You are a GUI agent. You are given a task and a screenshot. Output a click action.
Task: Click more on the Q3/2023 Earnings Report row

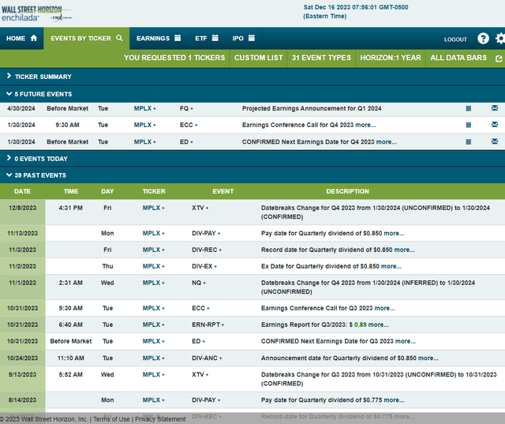click(378, 325)
